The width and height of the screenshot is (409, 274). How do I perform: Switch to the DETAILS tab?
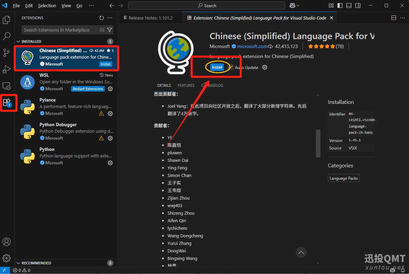point(164,85)
